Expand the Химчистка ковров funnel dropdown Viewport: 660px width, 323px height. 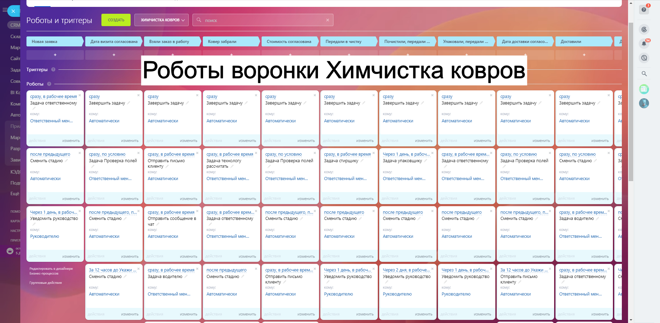click(x=161, y=20)
